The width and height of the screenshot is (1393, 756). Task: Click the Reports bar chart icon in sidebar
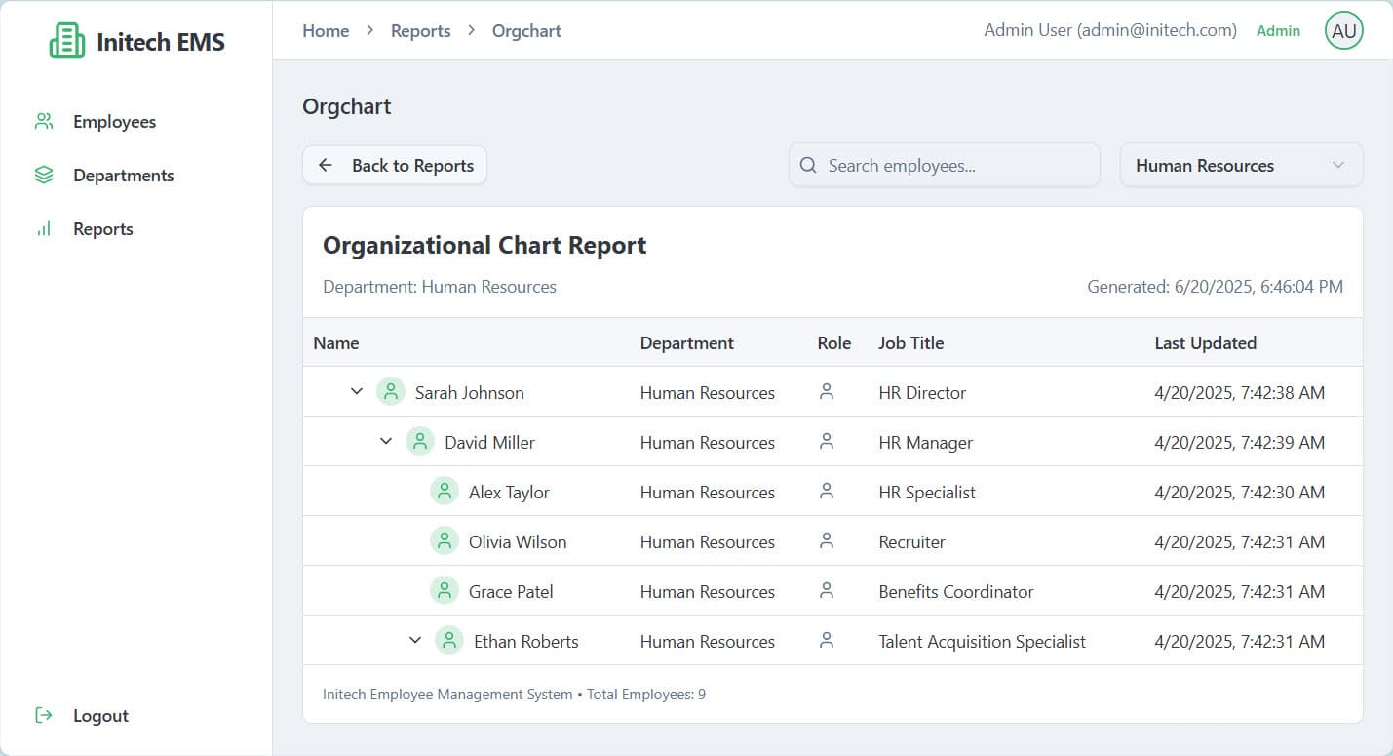coord(43,229)
